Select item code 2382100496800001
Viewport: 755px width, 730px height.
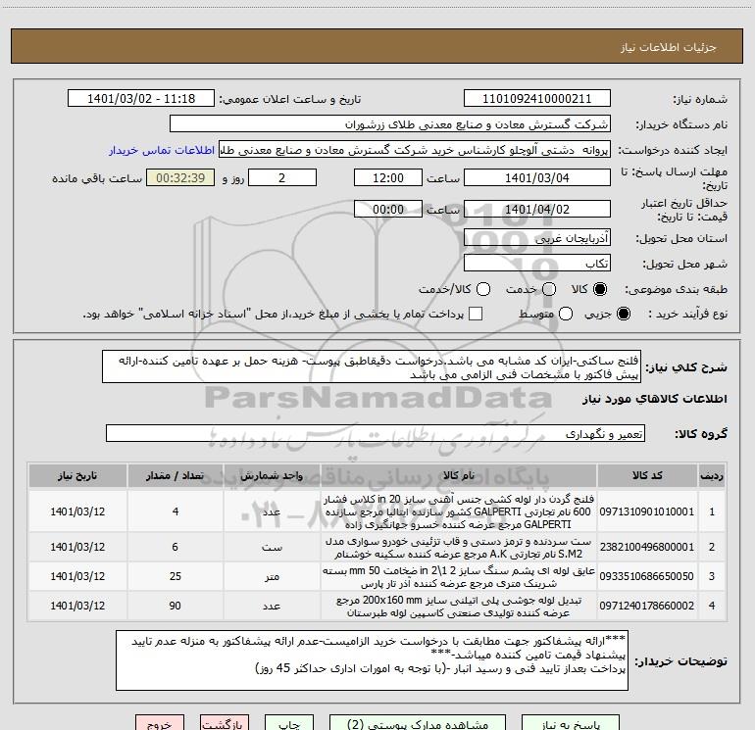647,547
